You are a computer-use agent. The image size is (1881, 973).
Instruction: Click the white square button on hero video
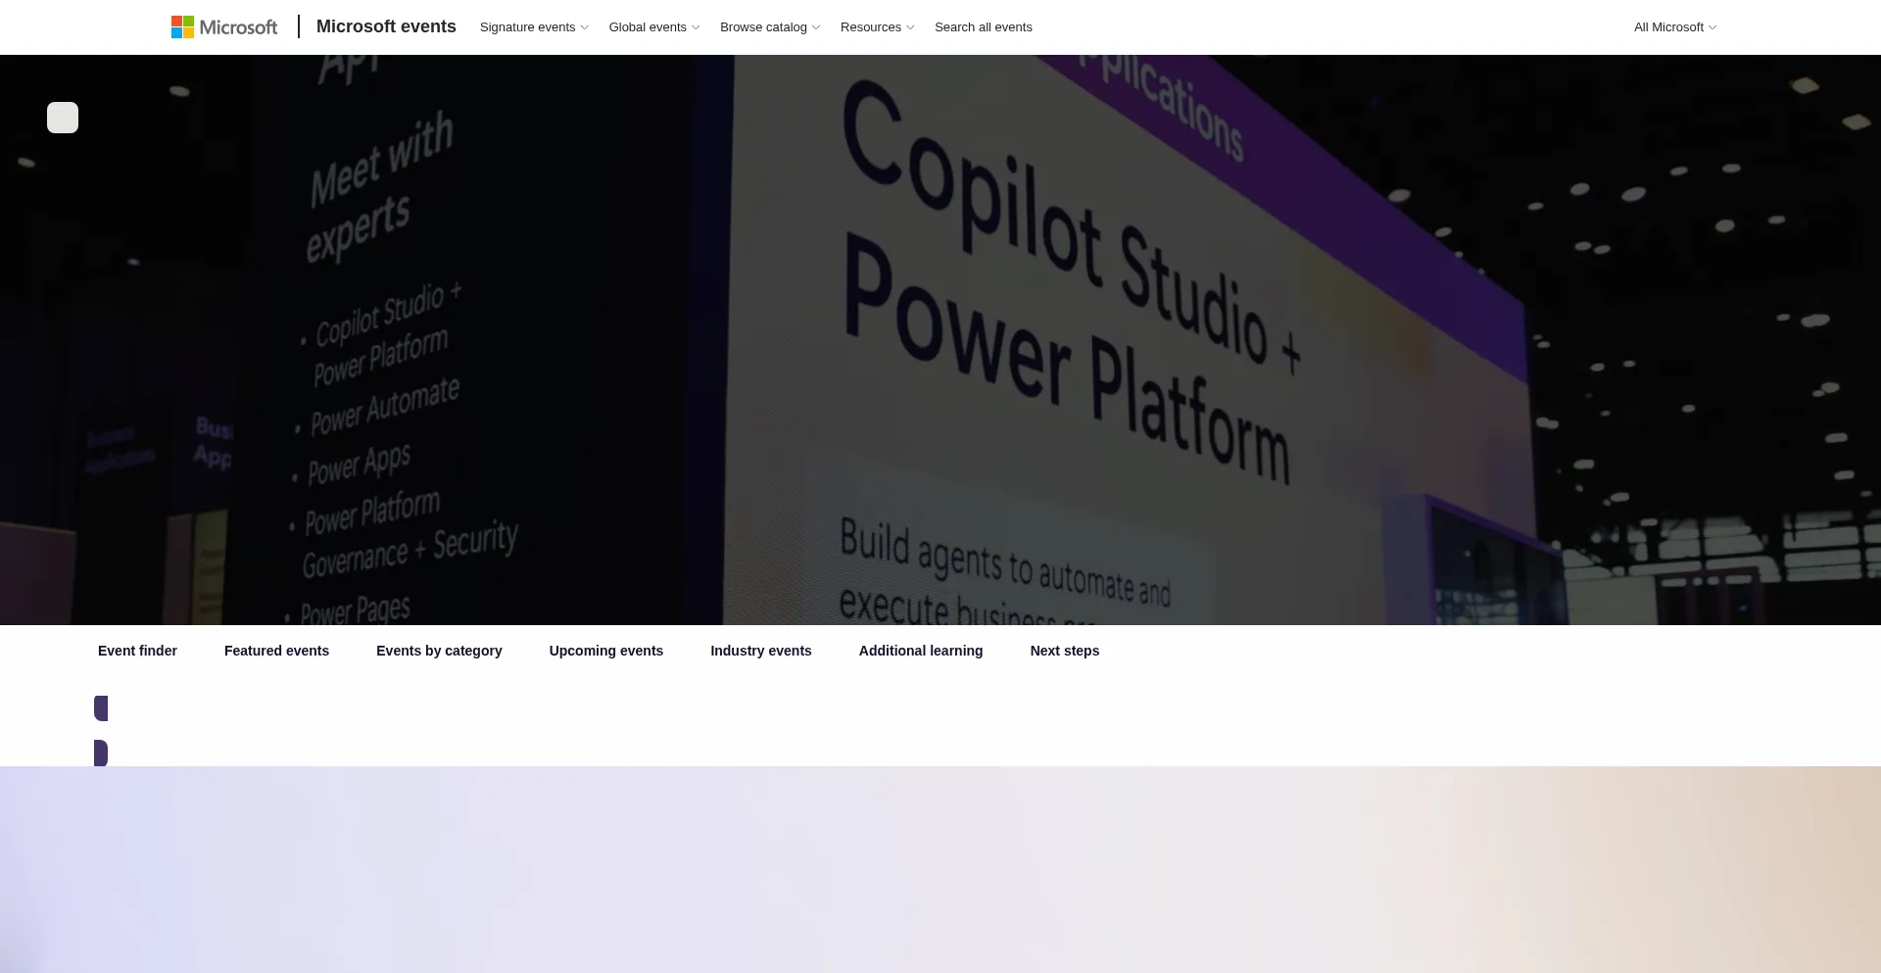63,118
